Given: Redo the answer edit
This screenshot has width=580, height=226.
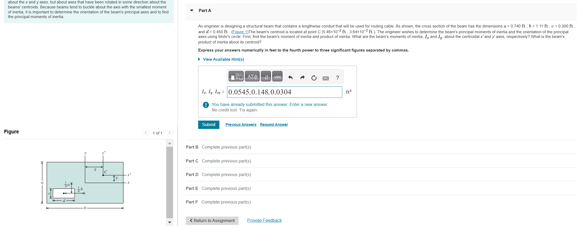Looking at the screenshot, I should pos(302,77).
